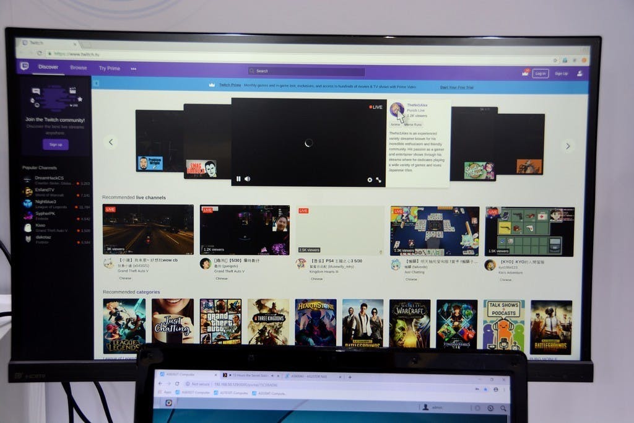Image resolution: width=634 pixels, height=423 pixels.
Task: Toggle fullscreen on the featured player
Action: pyautogui.click(x=379, y=180)
